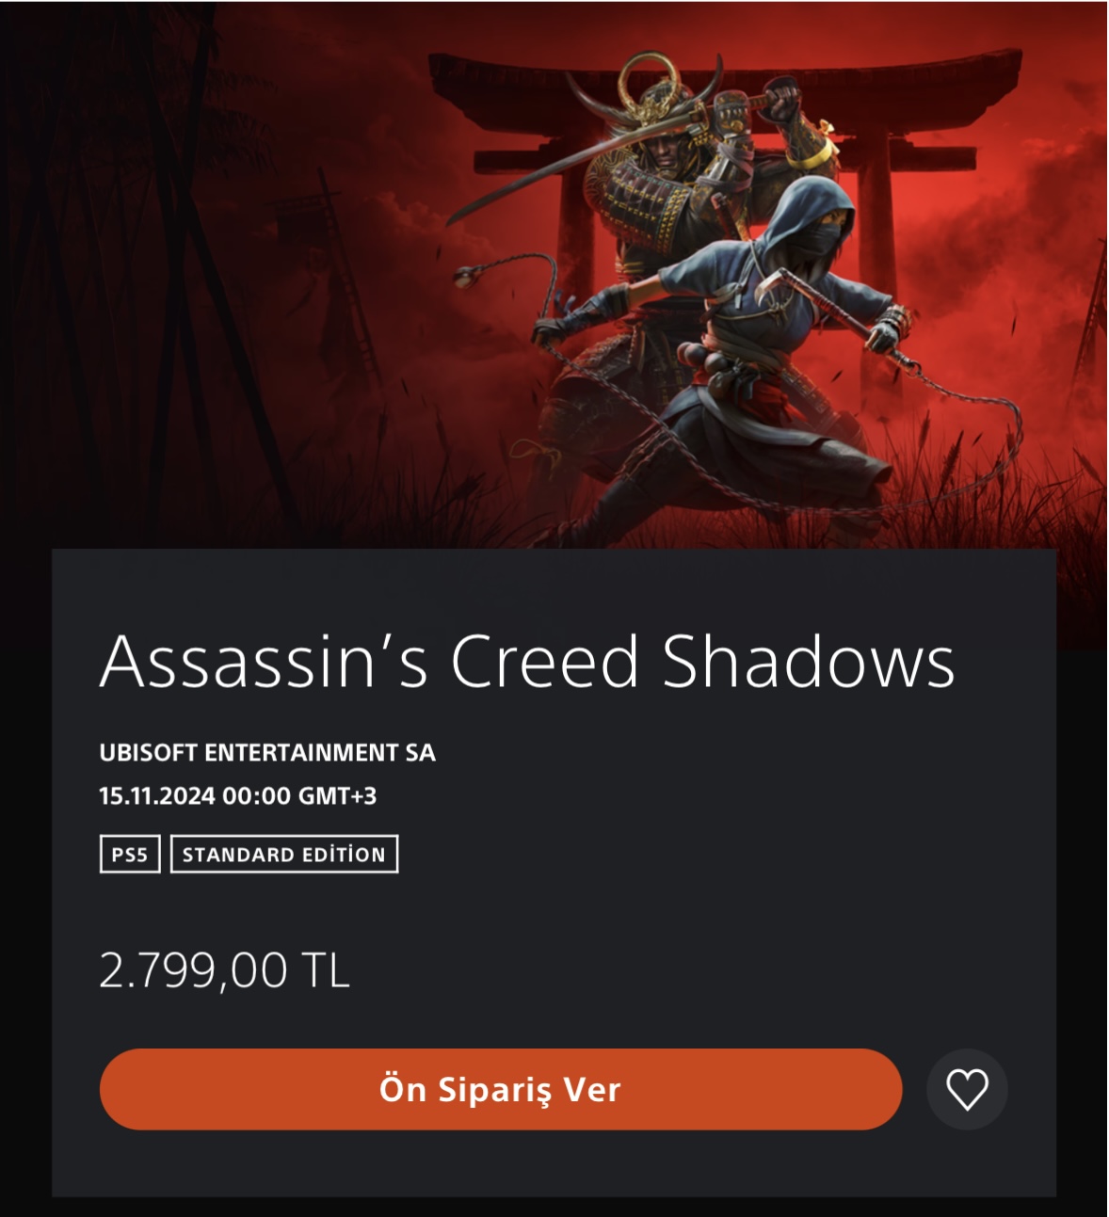This screenshot has height=1217, width=1109.
Task: Add the game to wishlist via heart icon
Action: [x=967, y=1089]
